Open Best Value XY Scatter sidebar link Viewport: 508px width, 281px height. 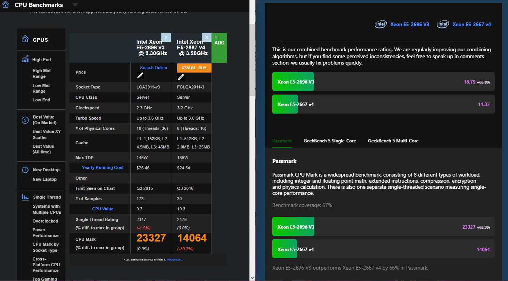pos(47,134)
